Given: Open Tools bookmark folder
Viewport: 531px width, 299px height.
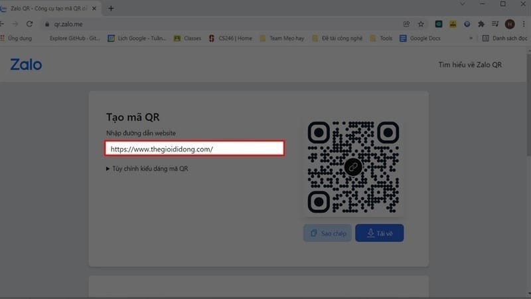Looking at the screenshot, I should click(381, 39).
